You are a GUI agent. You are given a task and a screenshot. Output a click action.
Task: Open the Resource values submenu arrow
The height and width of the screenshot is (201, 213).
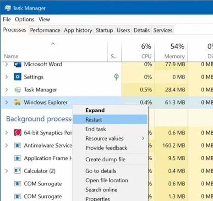pos(143,138)
